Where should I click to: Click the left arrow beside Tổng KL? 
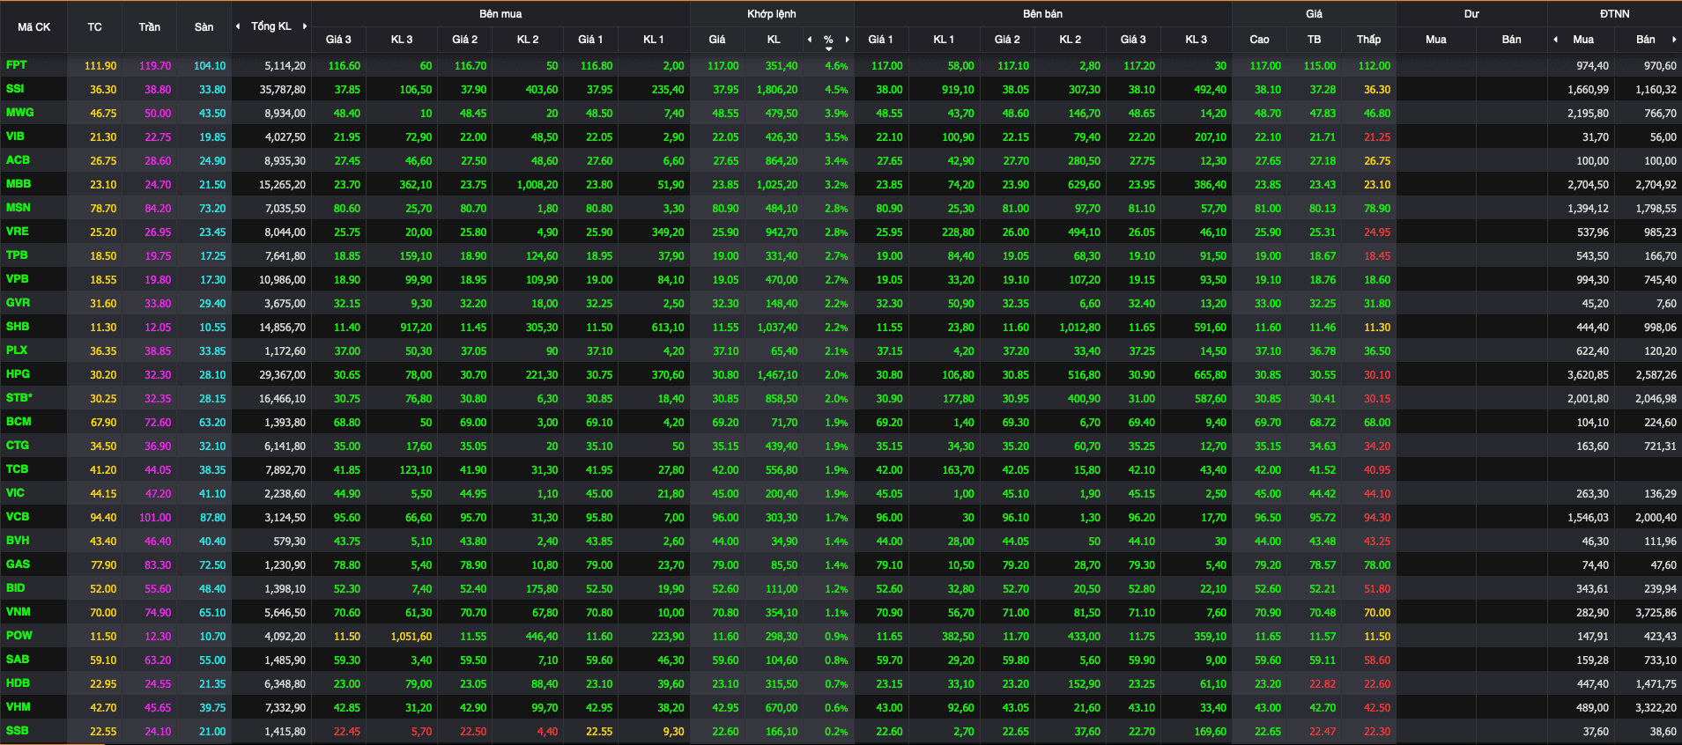coord(238,26)
